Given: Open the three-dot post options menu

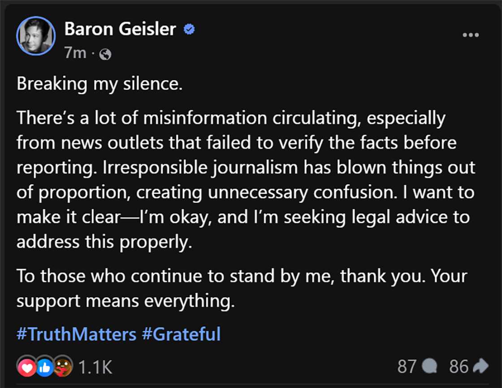Looking at the screenshot, I should 470,35.
